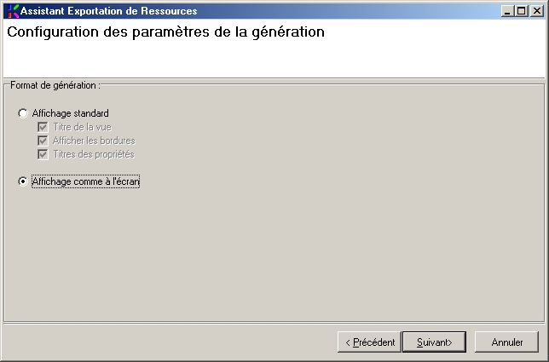This screenshot has height=362, width=549.
Task: Click the Titre de la vue label text
Action: 80,127
